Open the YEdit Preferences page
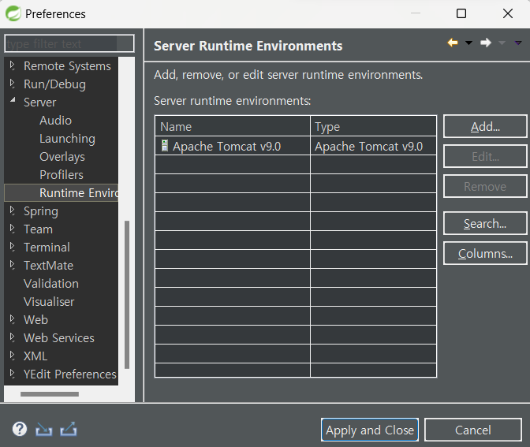The image size is (530, 447). click(x=69, y=374)
